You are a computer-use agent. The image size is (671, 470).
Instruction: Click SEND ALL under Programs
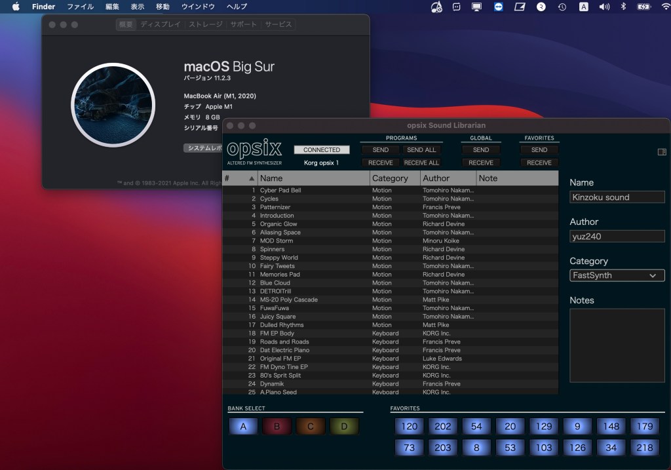(421, 150)
